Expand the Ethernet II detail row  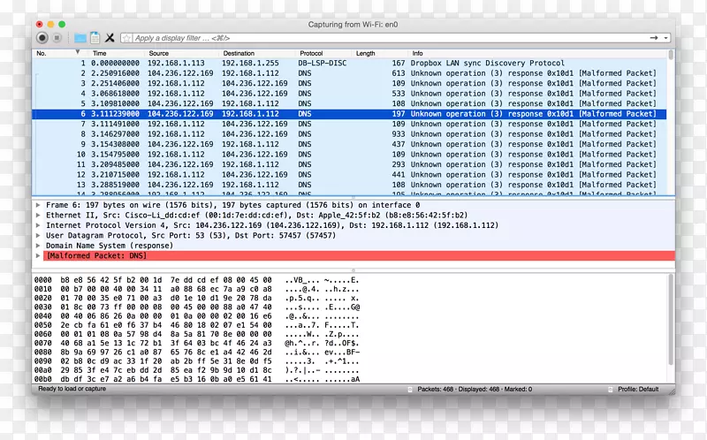(x=38, y=215)
